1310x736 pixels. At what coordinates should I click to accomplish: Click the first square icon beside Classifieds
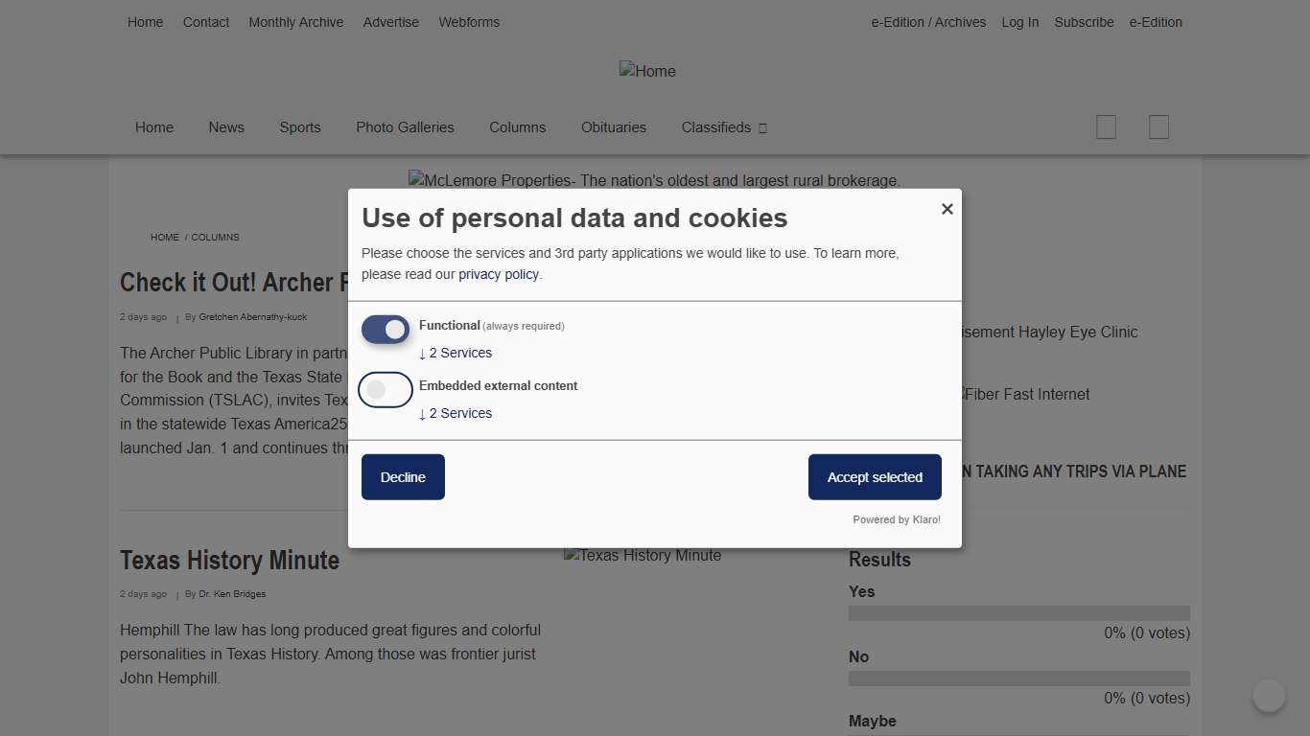1106,127
